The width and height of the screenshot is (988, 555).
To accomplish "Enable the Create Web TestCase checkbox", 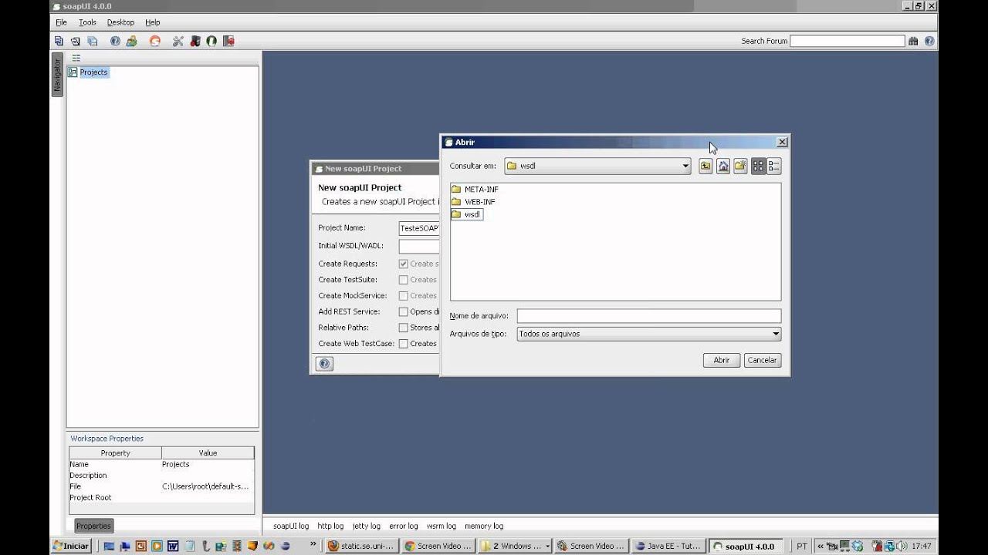I will point(403,344).
